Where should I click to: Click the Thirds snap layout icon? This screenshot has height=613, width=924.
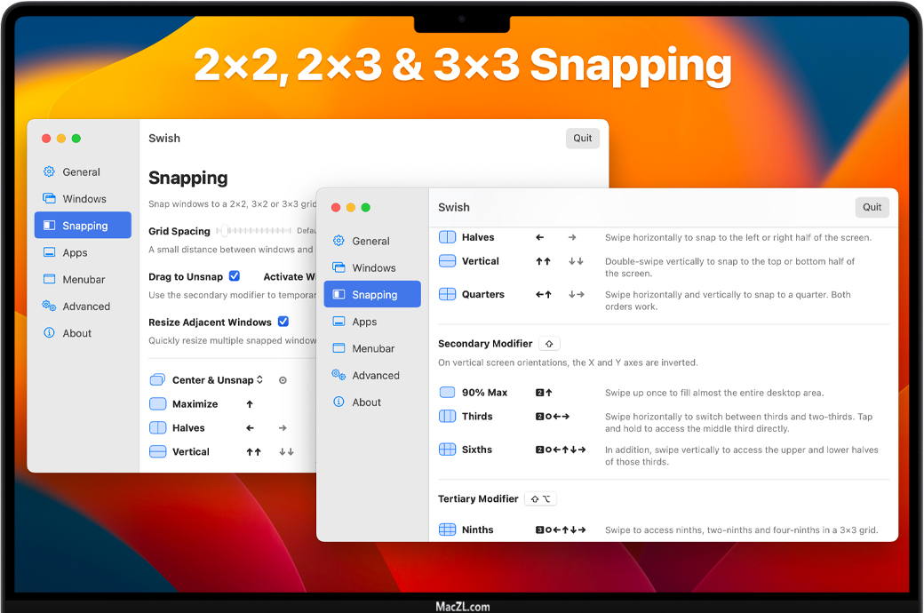coord(447,417)
